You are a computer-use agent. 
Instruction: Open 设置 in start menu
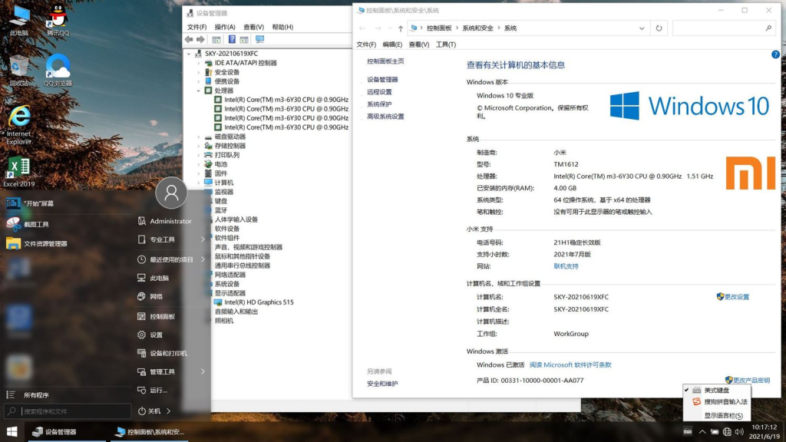[x=150, y=335]
